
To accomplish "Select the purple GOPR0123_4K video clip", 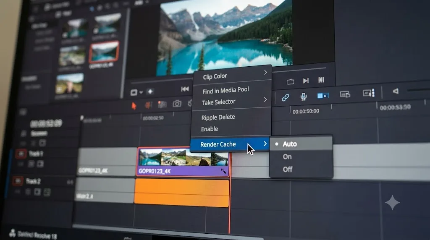I will coord(183,162).
